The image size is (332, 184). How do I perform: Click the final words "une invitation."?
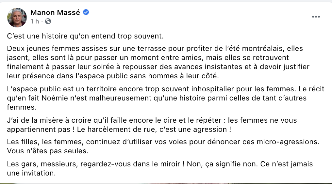point(31,173)
